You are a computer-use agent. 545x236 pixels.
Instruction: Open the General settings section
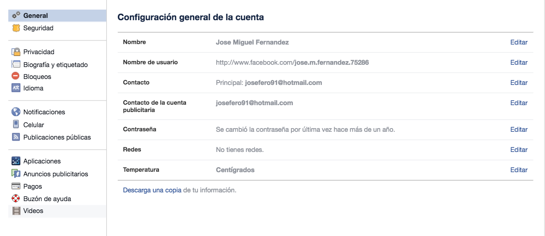tap(58, 16)
